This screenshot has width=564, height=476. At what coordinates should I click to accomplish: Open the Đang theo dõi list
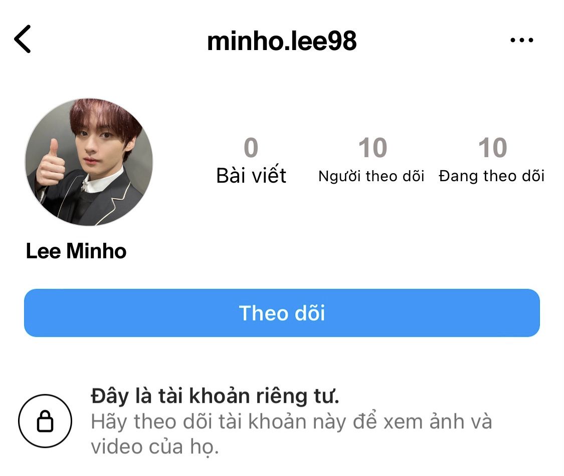click(491, 176)
